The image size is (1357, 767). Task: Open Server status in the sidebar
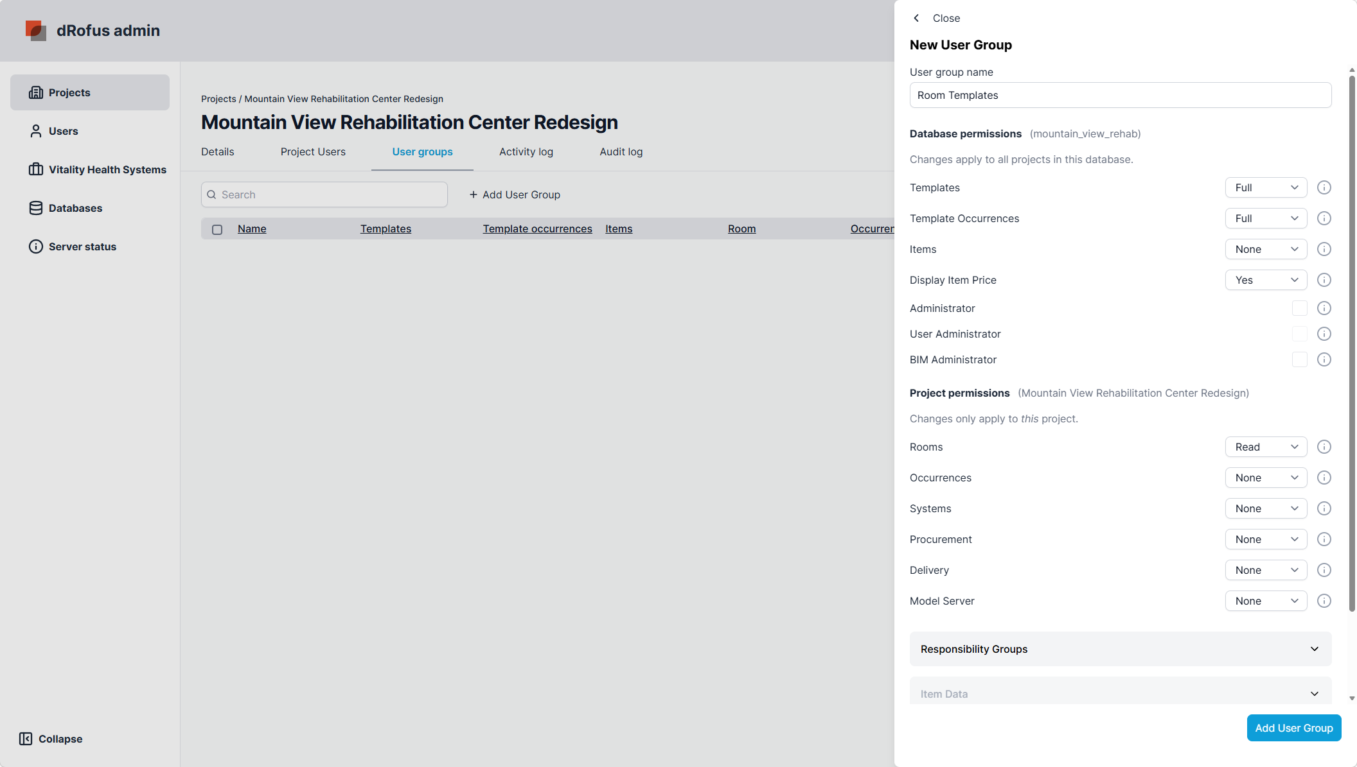90,246
